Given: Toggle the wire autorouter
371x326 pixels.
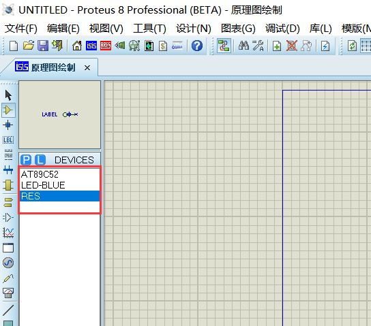Looking at the screenshot, I should (224, 46).
